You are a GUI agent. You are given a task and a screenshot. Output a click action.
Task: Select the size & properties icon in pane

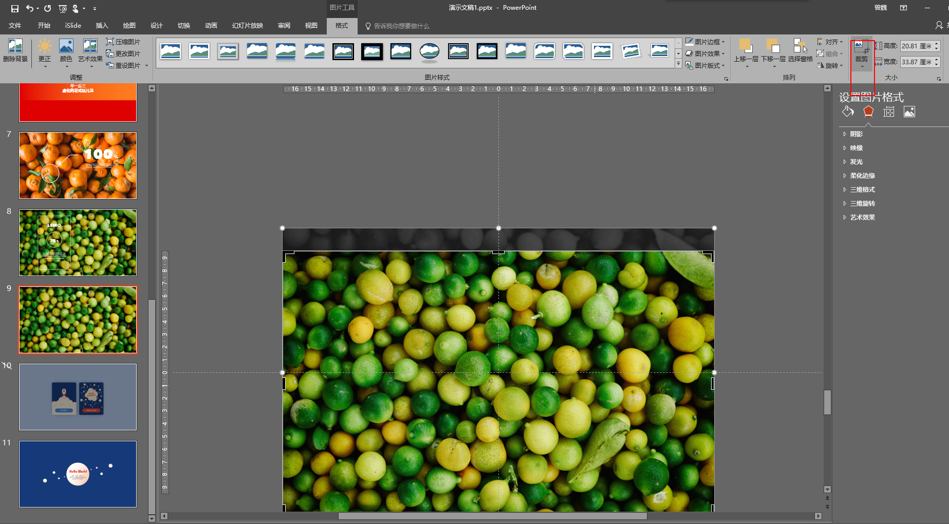click(x=889, y=112)
